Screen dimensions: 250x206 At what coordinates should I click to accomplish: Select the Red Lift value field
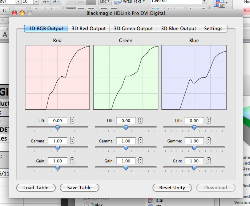(x=57, y=121)
